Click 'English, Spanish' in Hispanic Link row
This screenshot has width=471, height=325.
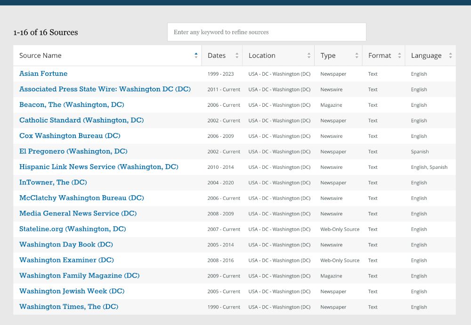tap(429, 167)
